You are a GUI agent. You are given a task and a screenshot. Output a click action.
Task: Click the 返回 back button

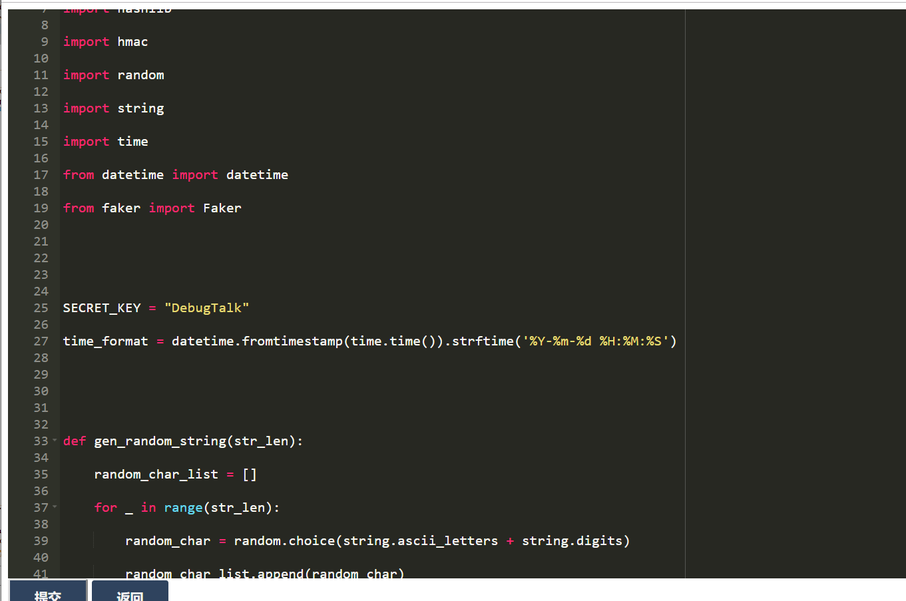(x=130, y=591)
